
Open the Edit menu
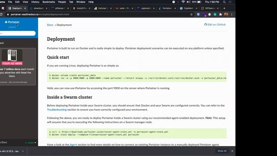click(17, 2)
